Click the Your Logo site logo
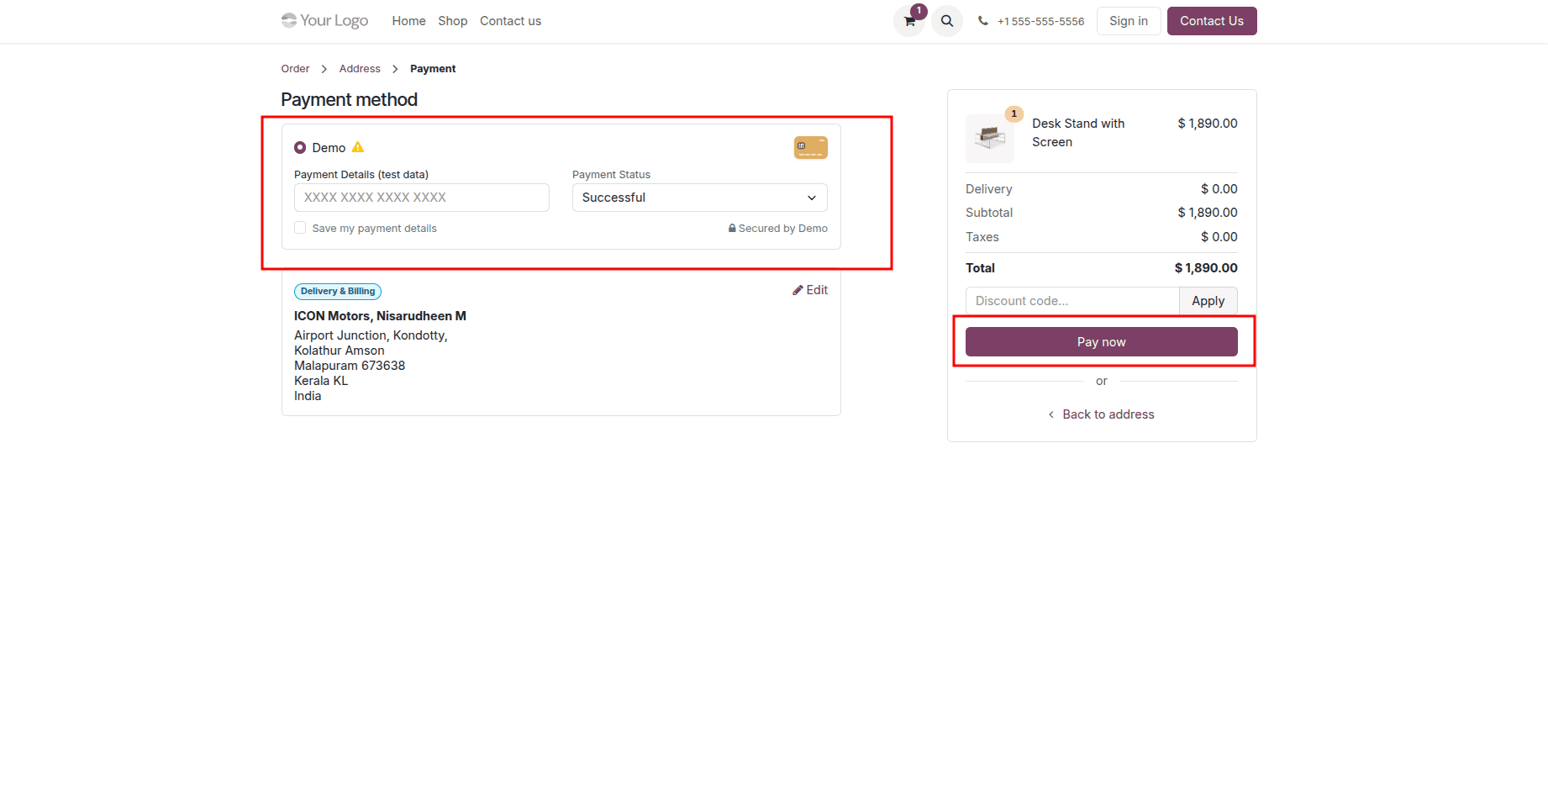This screenshot has width=1548, height=807. 324,20
